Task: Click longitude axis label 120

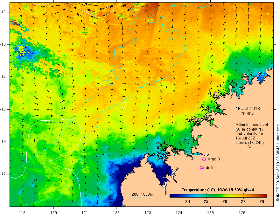Action: coord(53,213)
